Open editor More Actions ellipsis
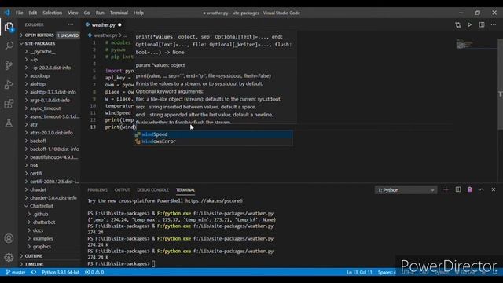This screenshot has height=283, width=503. click(x=494, y=24)
